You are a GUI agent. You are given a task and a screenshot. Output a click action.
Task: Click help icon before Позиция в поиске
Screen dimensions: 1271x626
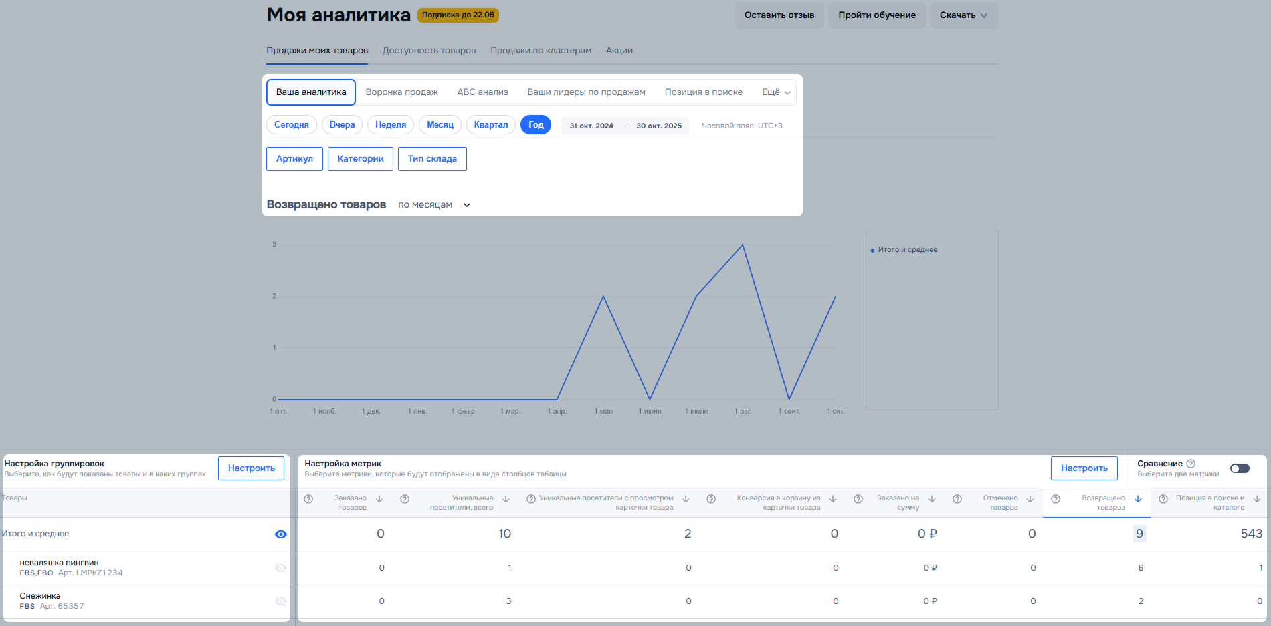point(1163,499)
